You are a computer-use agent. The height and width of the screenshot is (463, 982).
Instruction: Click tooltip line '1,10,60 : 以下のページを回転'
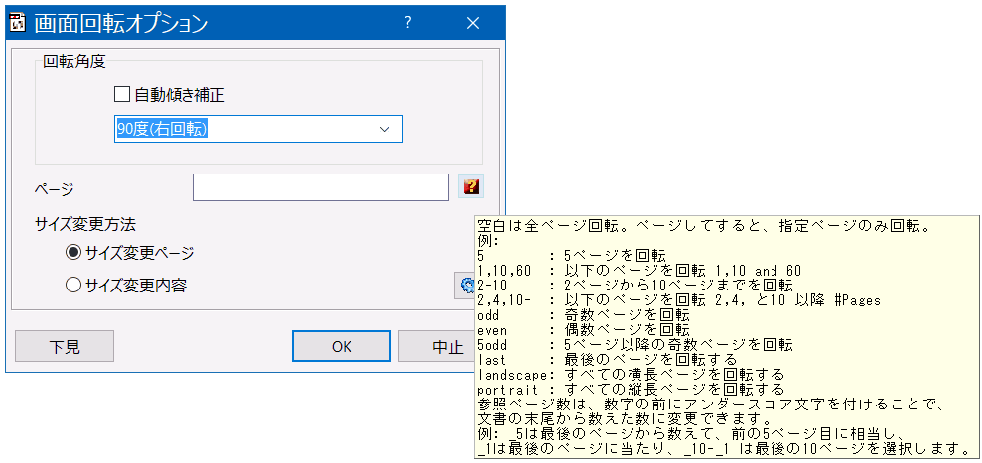point(639,271)
